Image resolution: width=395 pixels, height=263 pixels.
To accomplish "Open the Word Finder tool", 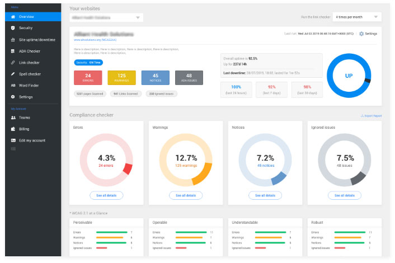I will pos(33,86).
